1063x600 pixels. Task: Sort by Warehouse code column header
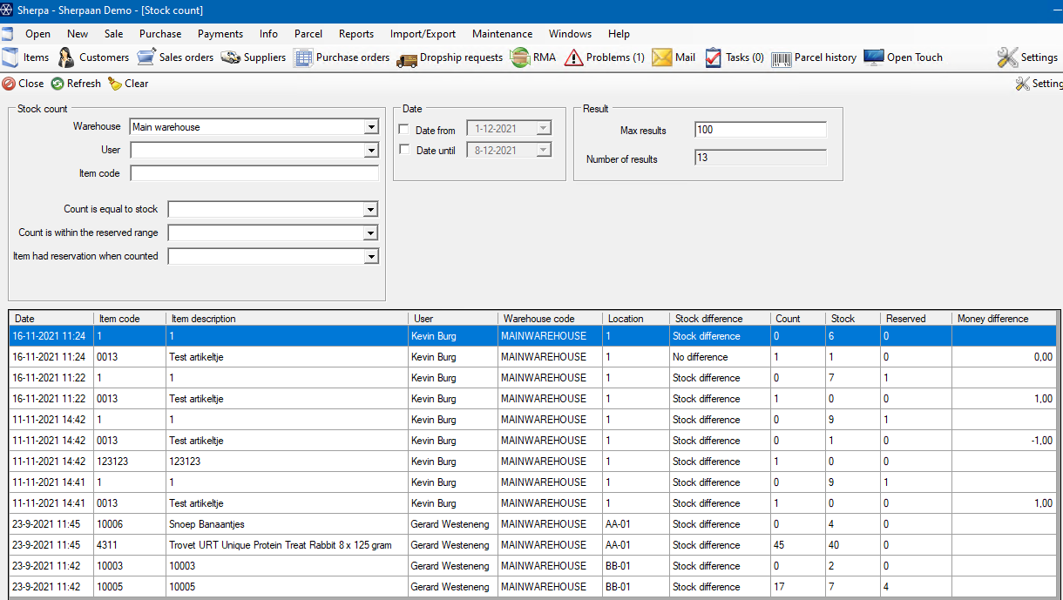click(x=550, y=319)
